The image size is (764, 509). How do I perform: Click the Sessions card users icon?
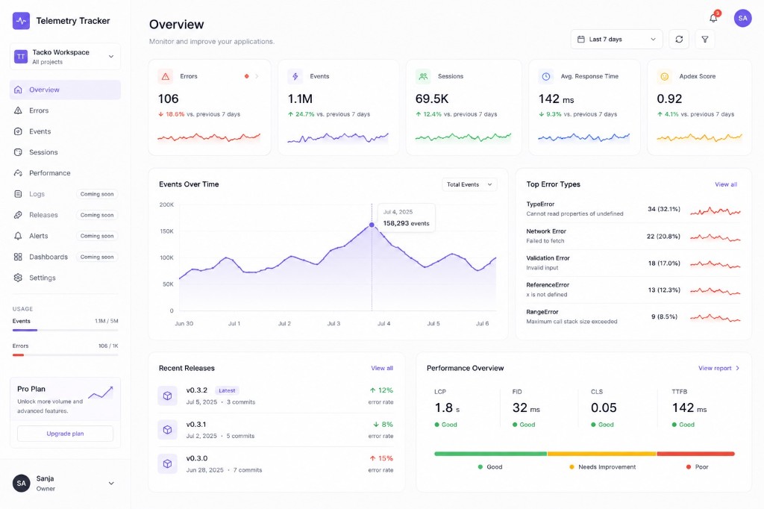coord(423,77)
